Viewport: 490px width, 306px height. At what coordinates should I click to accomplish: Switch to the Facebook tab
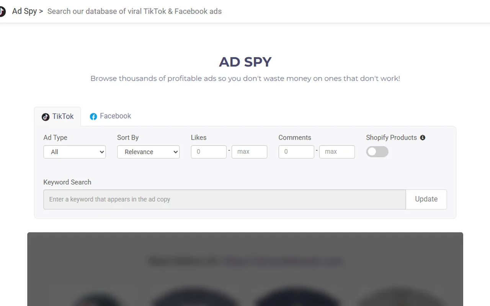coord(110,116)
